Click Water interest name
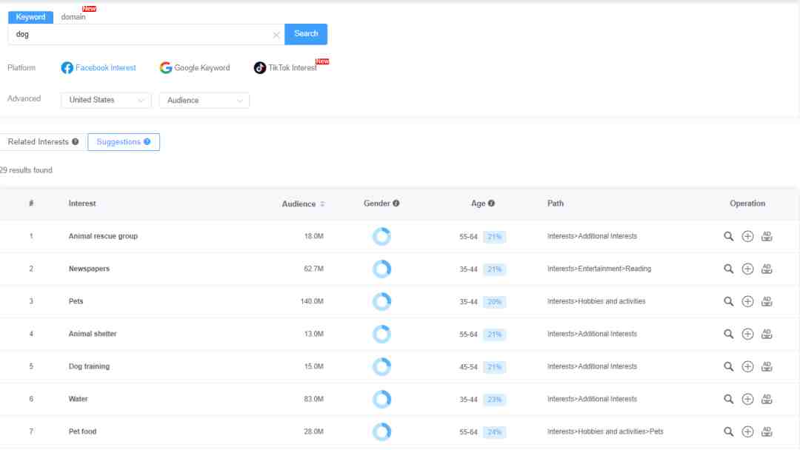Screen dimensions: 800x450 (x=78, y=399)
